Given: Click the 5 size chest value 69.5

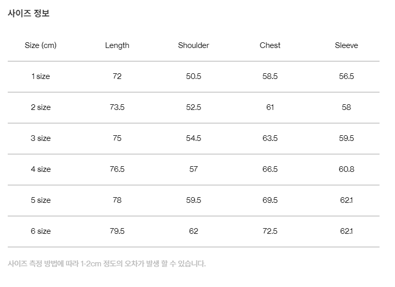Looking at the screenshot, I should tap(270, 200).
